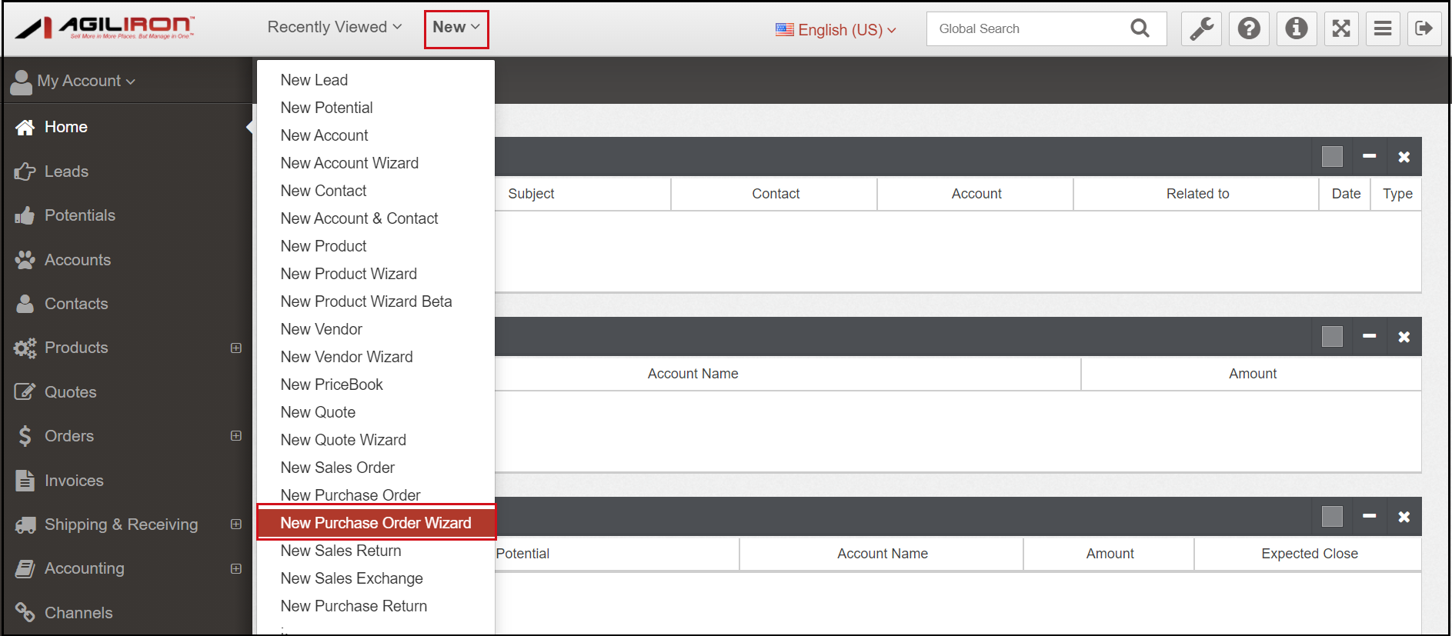
Task: Expand the Orders submenu plus icon
Action: pyautogui.click(x=236, y=436)
